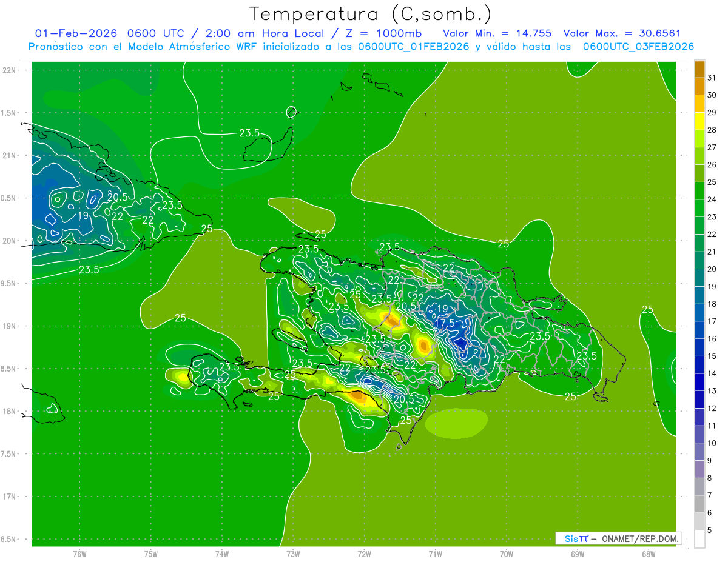This screenshot has width=728, height=562.
Task: Click the "18N" latitude axis label
Action: pyautogui.click(x=10, y=411)
